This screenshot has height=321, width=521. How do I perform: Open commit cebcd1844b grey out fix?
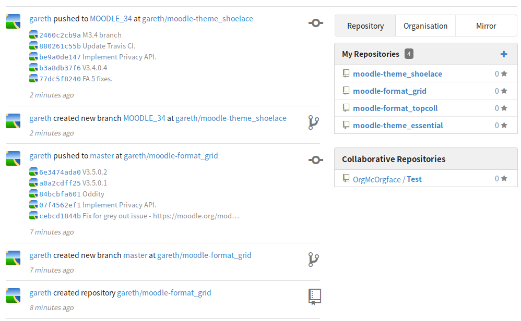click(x=60, y=216)
